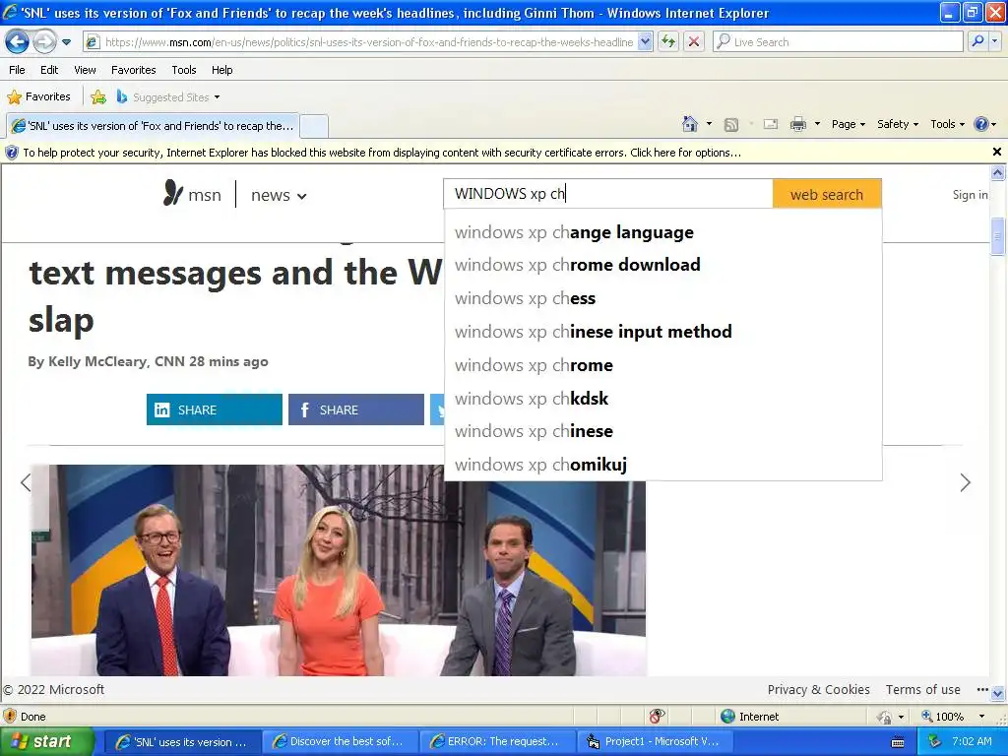Image resolution: width=1008 pixels, height=756 pixels.
Task: Click the page scroll up arrow
Action: pos(998,172)
